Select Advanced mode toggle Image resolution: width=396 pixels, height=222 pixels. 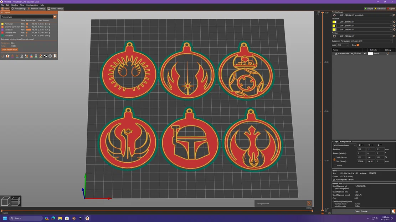[380, 9]
